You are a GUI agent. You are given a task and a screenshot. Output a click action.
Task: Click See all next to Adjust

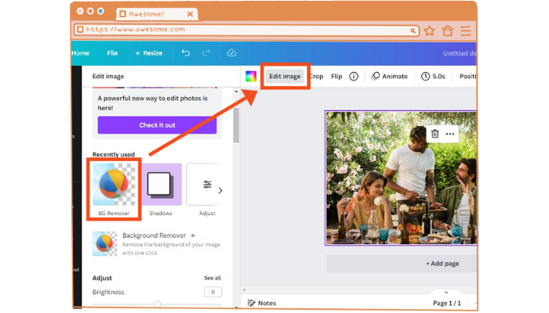[x=213, y=278]
